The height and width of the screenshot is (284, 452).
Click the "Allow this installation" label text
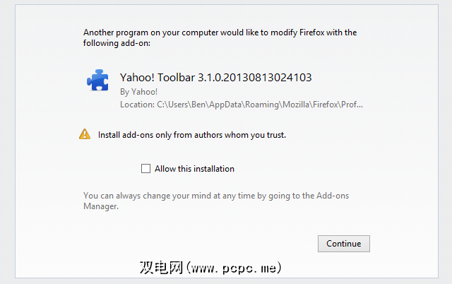pyautogui.click(x=194, y=169)
